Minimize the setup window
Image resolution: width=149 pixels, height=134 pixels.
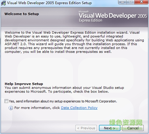122,2
